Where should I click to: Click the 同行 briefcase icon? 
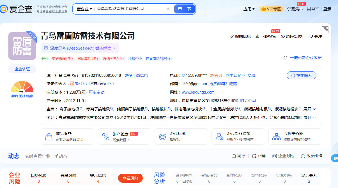point(234,156)
